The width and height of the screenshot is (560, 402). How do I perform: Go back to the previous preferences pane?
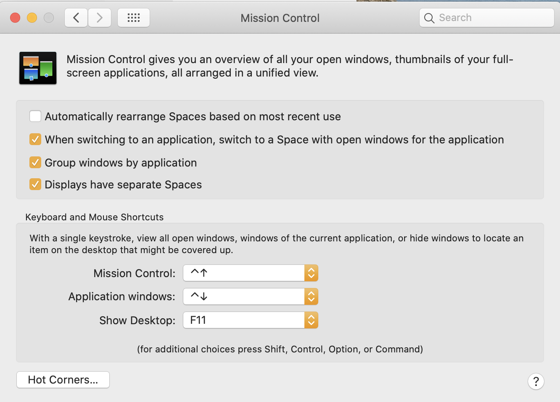(76, 18)
